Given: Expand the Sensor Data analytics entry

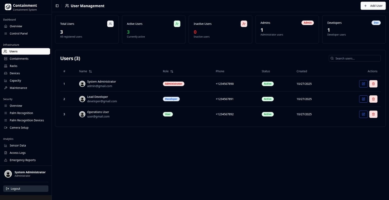Looking at the screenshot, I should (18, 145).
